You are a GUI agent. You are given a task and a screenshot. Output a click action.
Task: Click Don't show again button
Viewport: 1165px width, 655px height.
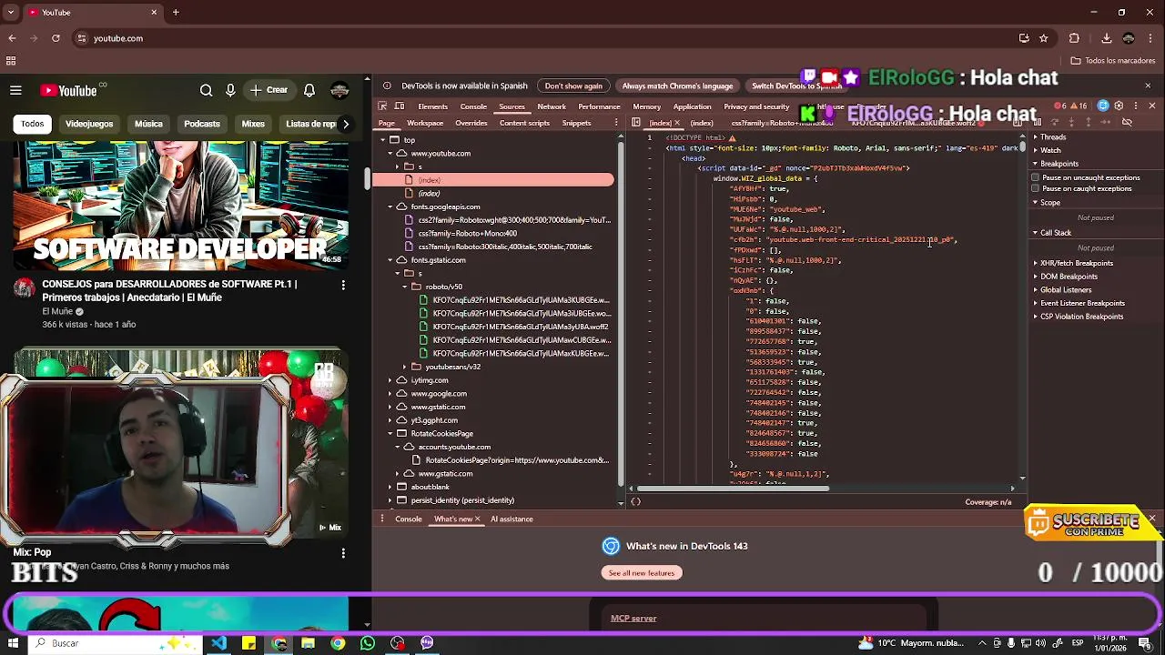pos(573,86)
